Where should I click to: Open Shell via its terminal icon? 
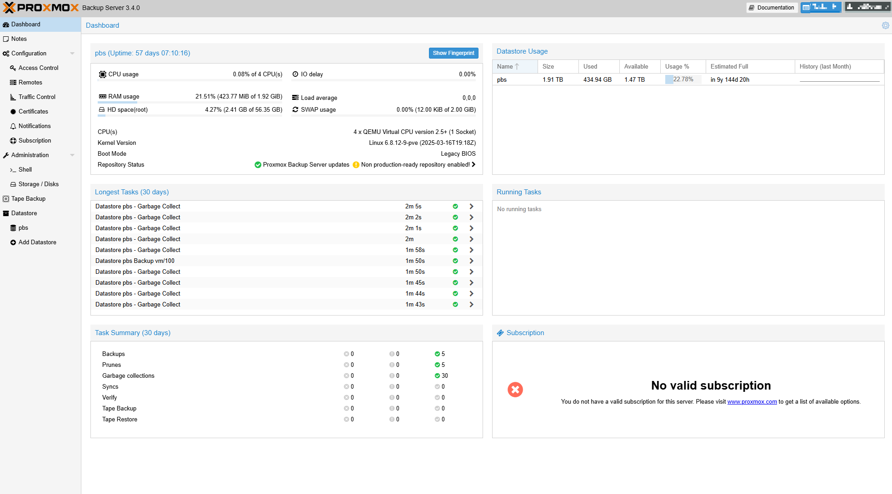[13, 170]
